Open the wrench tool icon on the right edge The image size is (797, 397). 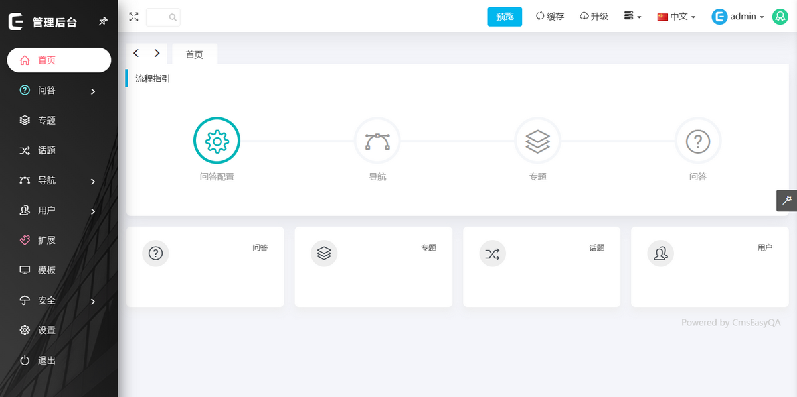click(x=786, y=200)
